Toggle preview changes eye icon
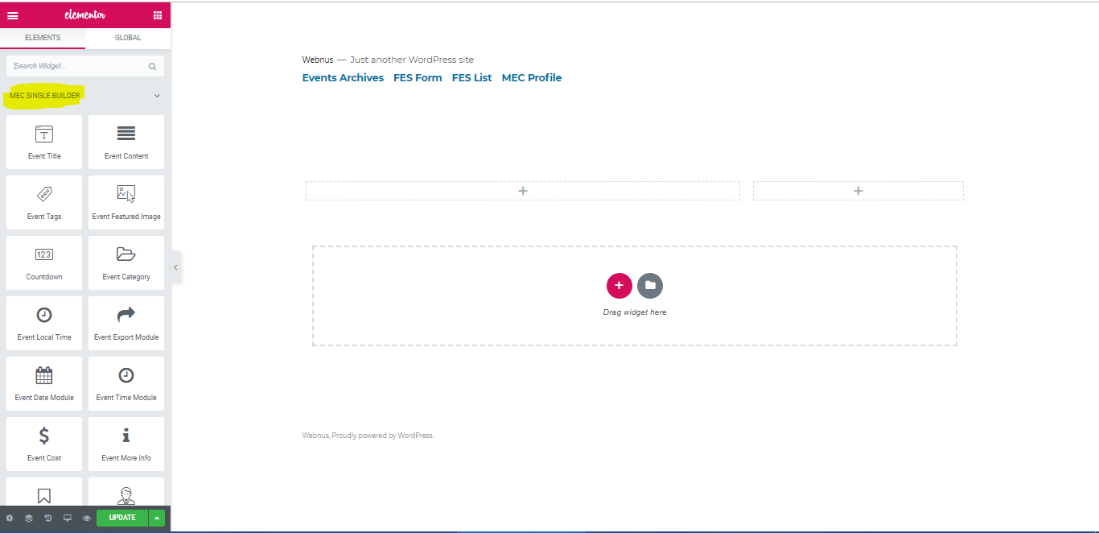 (x=87, y=518)
